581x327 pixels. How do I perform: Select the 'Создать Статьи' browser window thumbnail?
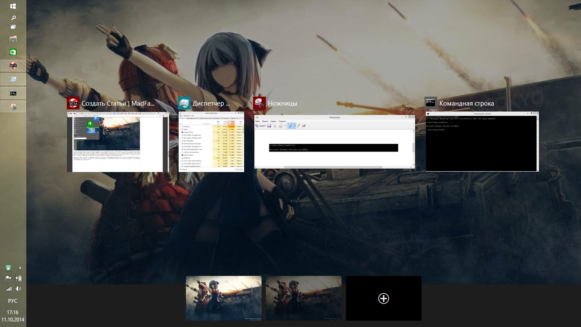pos(117,142)
